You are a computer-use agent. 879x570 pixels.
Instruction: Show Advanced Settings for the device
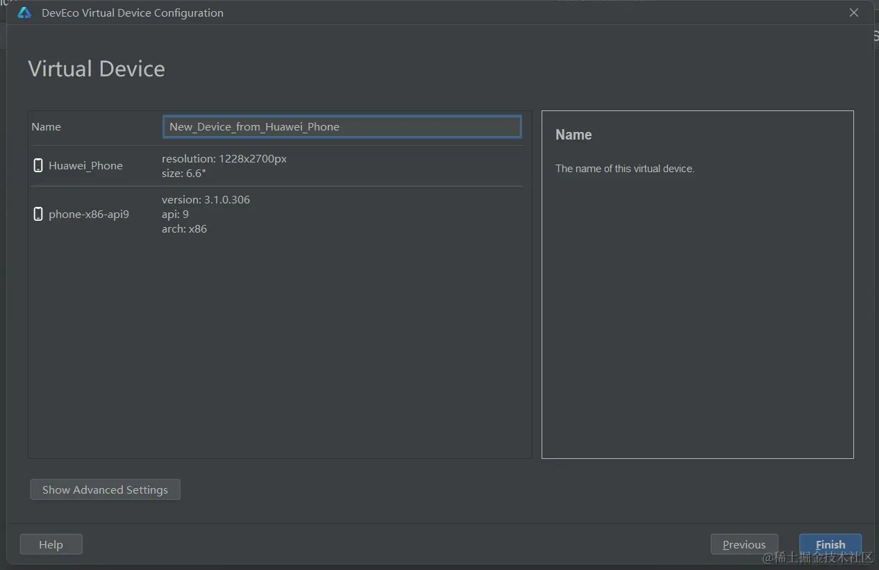tap(105, 489)
